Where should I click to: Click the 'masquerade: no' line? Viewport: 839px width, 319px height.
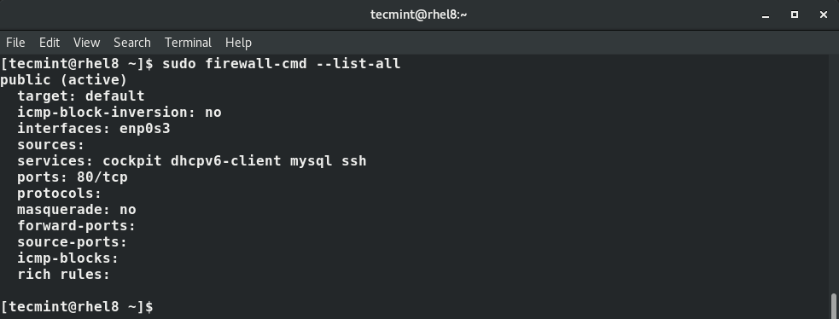coord(77,210)
